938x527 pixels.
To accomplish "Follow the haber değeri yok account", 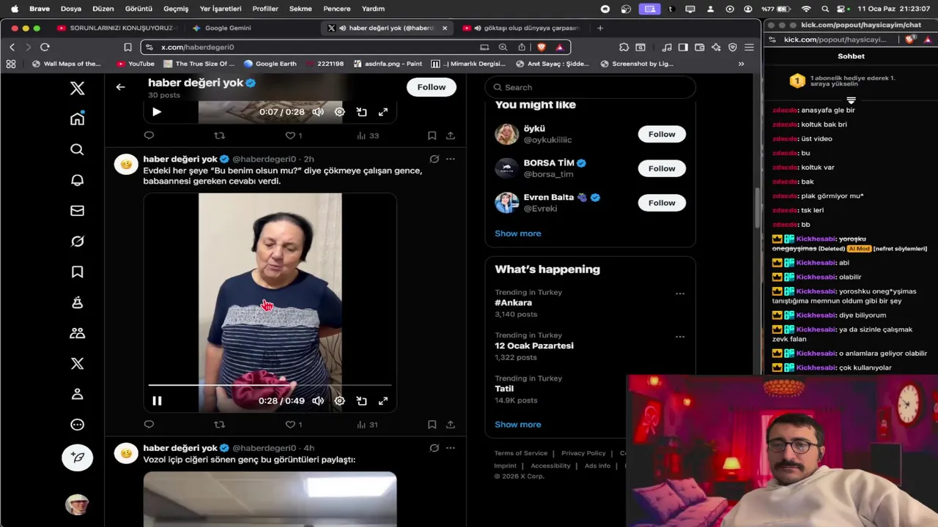I will (x=431, y=87).
